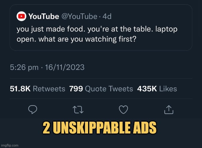Show the 435K Likes list

click(157, 89)
